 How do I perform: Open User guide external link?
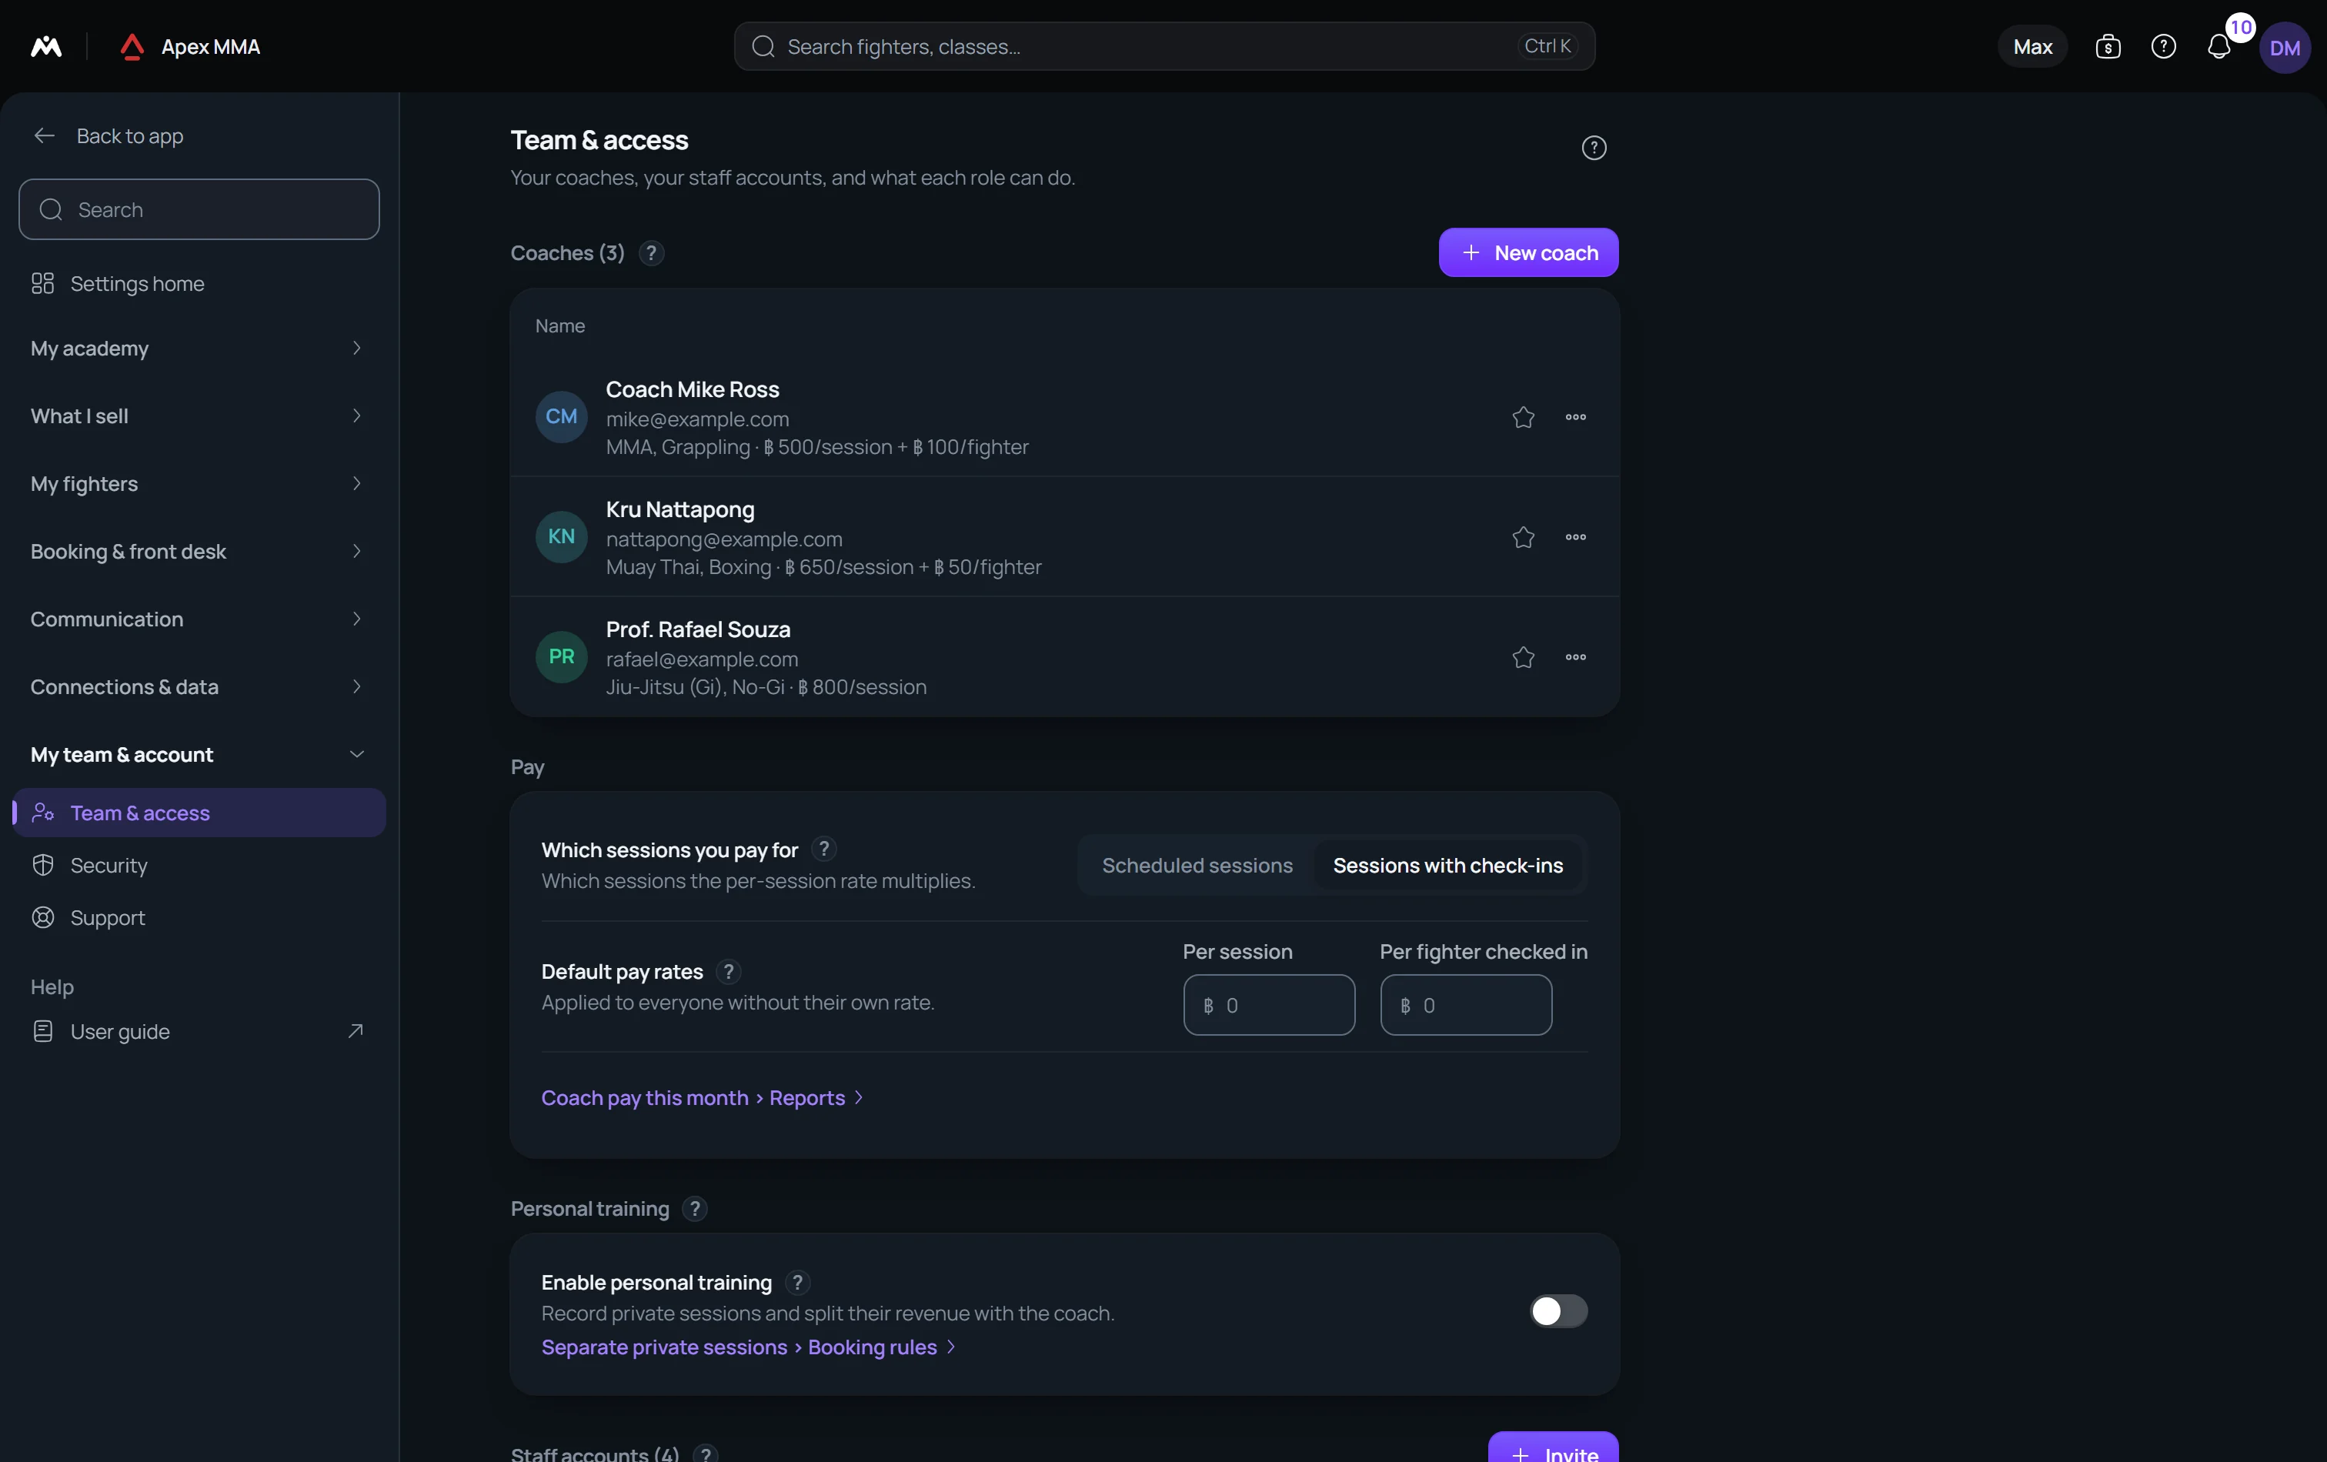[x=199, y=1031]
